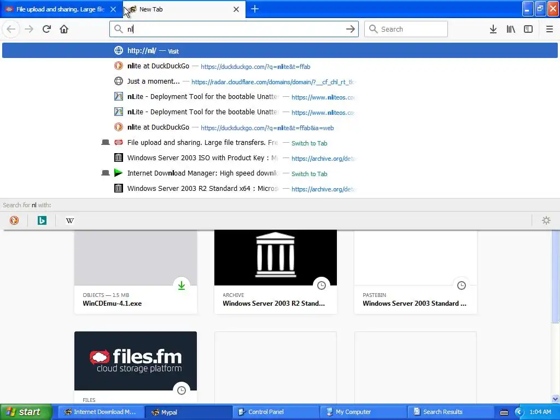Viewport: 560px width, 420px height.
Task: Select the first nLite Deployment Tool suggestion
Action: 279,97
